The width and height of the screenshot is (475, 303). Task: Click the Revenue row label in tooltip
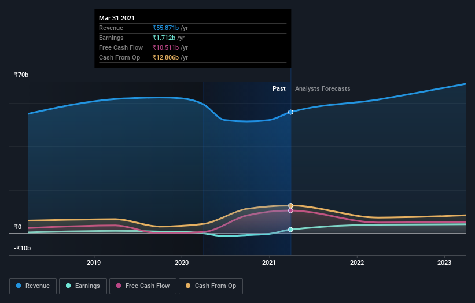tap(111, 28)
